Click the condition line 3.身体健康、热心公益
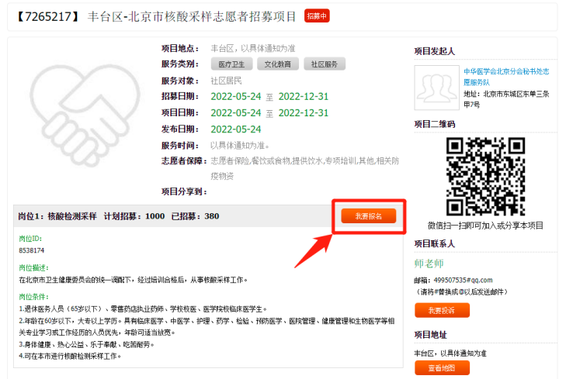Viewport: 566px width, 379px height. 87,345
